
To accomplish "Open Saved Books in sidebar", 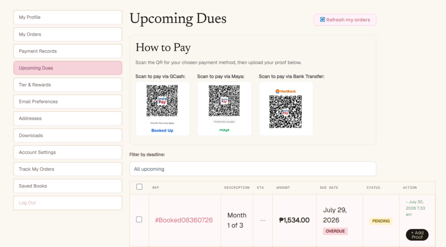I will [x=68, y=186].
